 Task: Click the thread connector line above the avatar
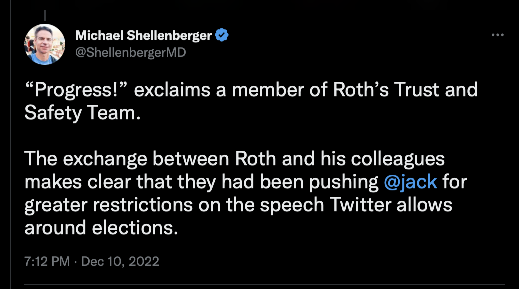click(x=45, y=15)
